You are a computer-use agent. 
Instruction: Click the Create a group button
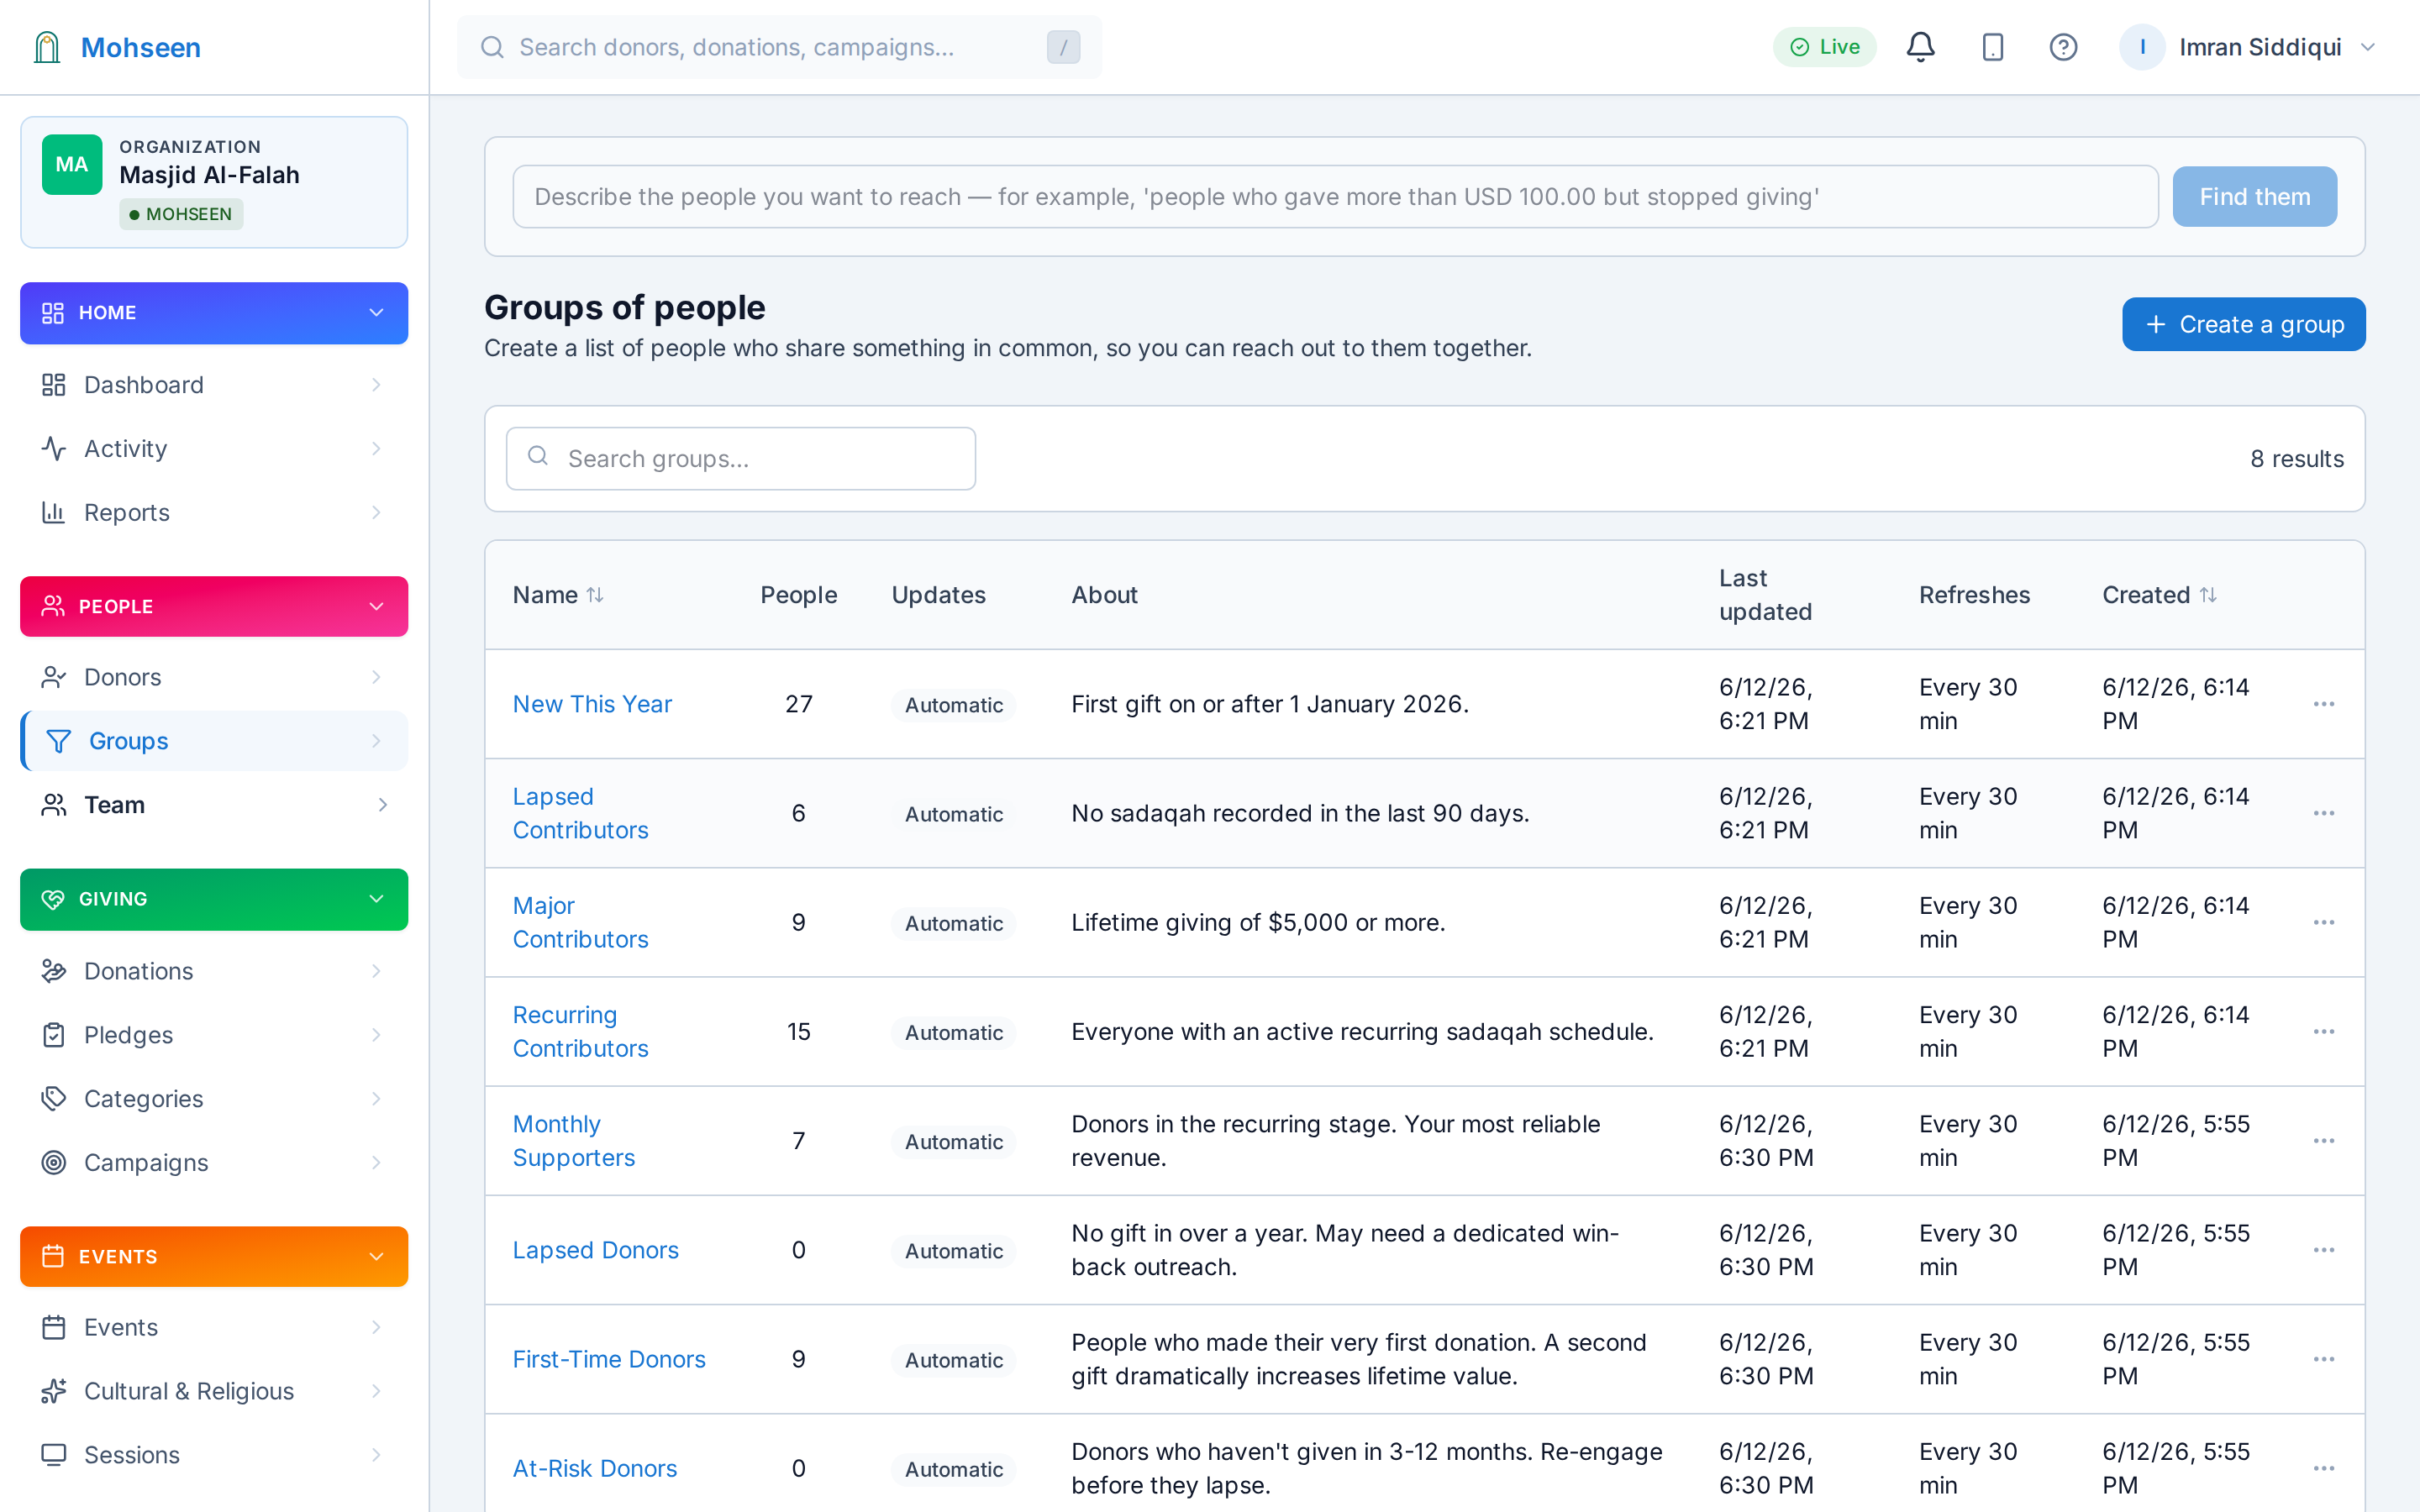pyautogui.click(x=2243, y=324)
